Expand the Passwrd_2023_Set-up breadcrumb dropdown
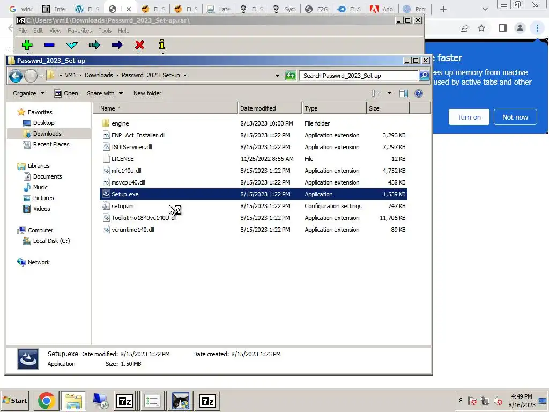The width and height of the screenshot is (549, 412). point(184,75)
